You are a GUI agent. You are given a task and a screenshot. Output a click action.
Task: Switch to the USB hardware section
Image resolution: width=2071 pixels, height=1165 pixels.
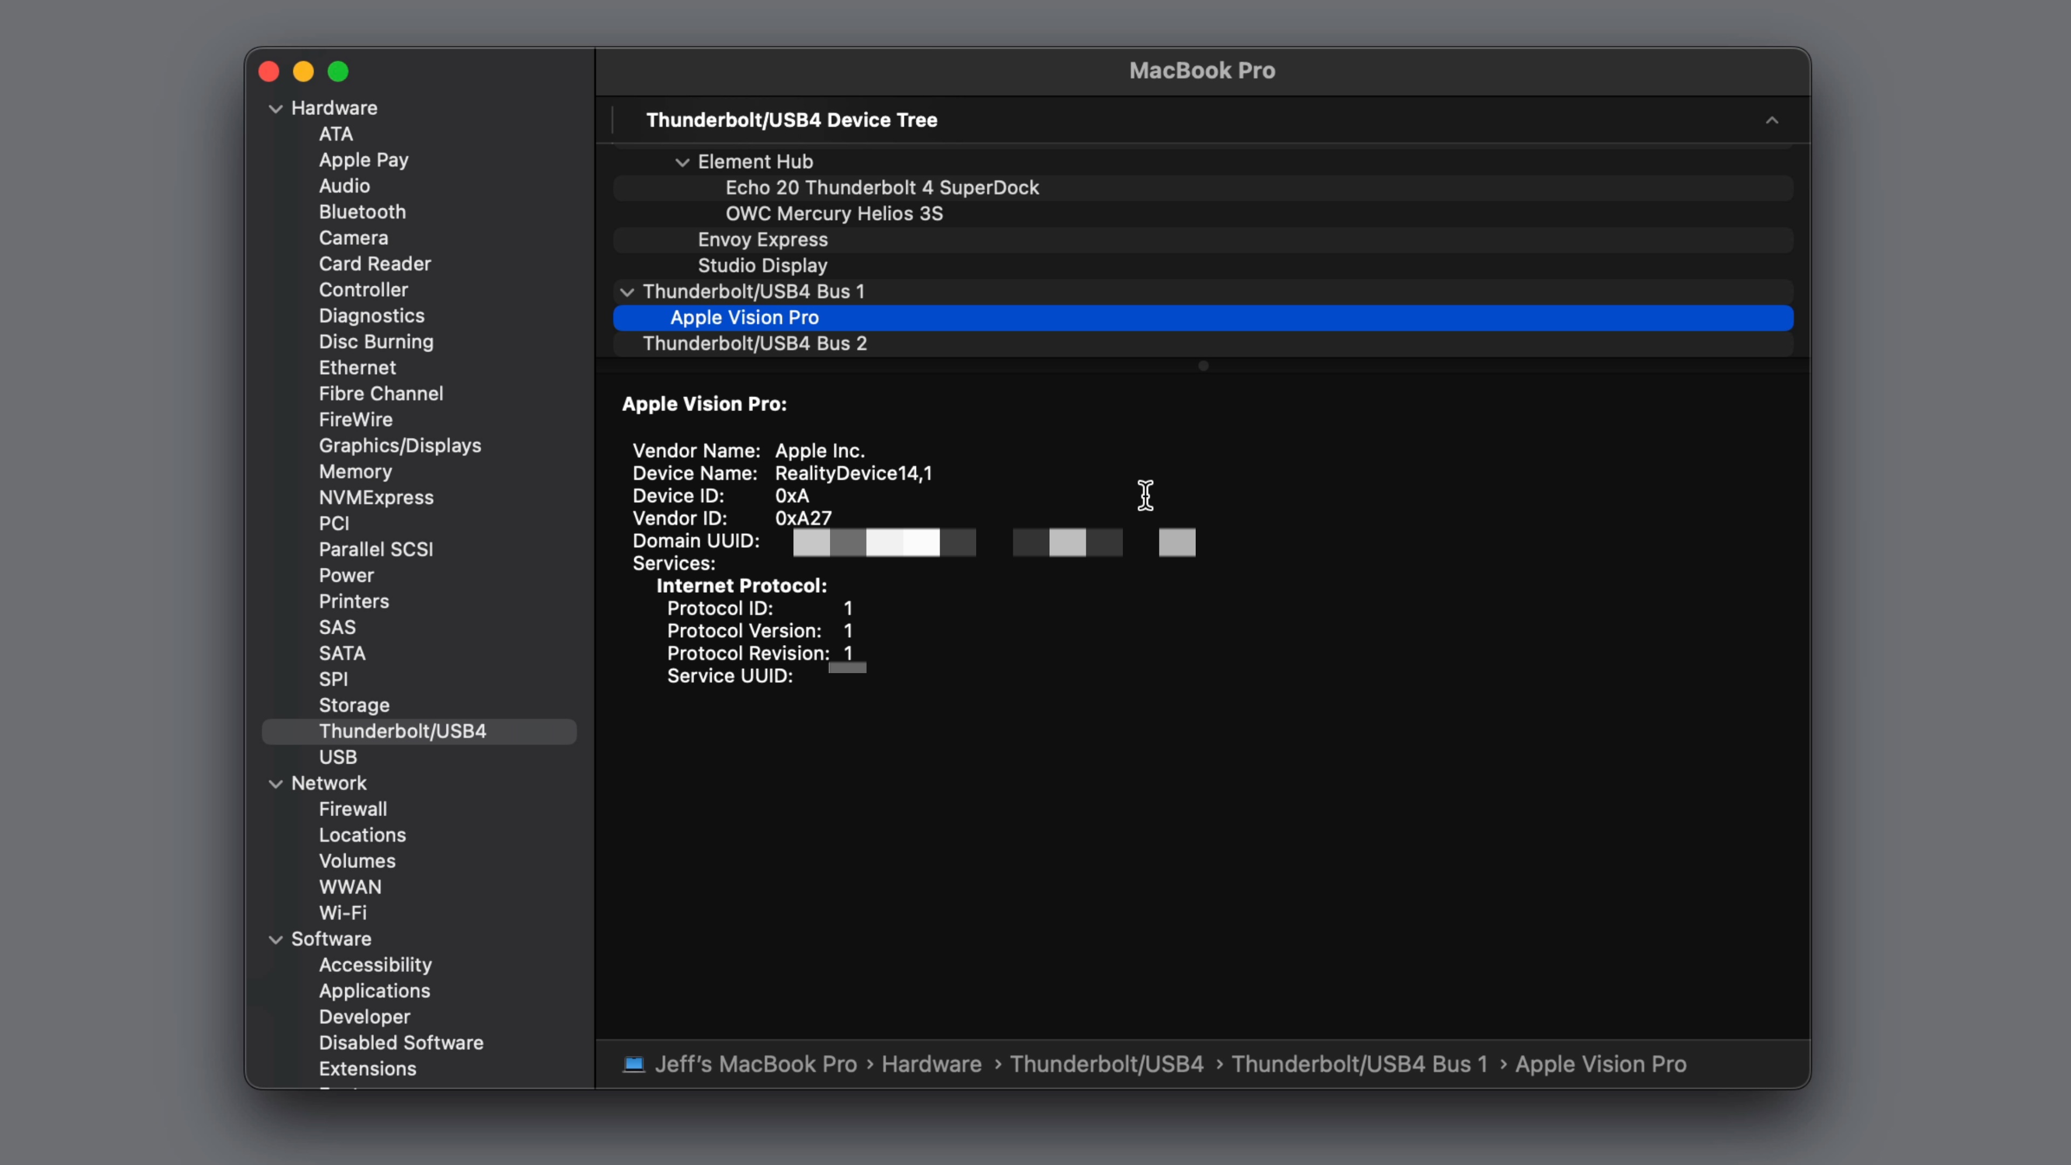tap(338, 757)
